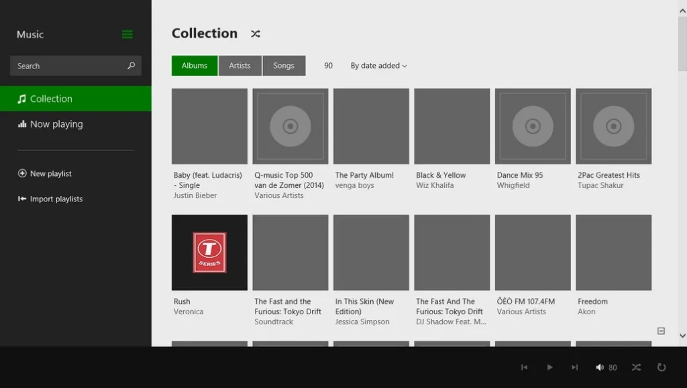Click the volume level 80 value
This screenshot has width=687, height=388.
pos(613,368)
